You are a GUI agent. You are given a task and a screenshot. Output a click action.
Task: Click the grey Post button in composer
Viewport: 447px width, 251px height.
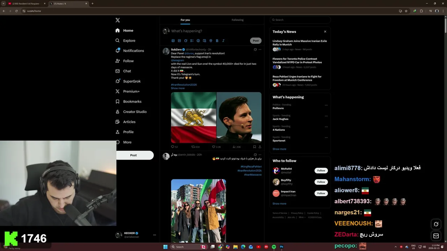pos(256,41)
